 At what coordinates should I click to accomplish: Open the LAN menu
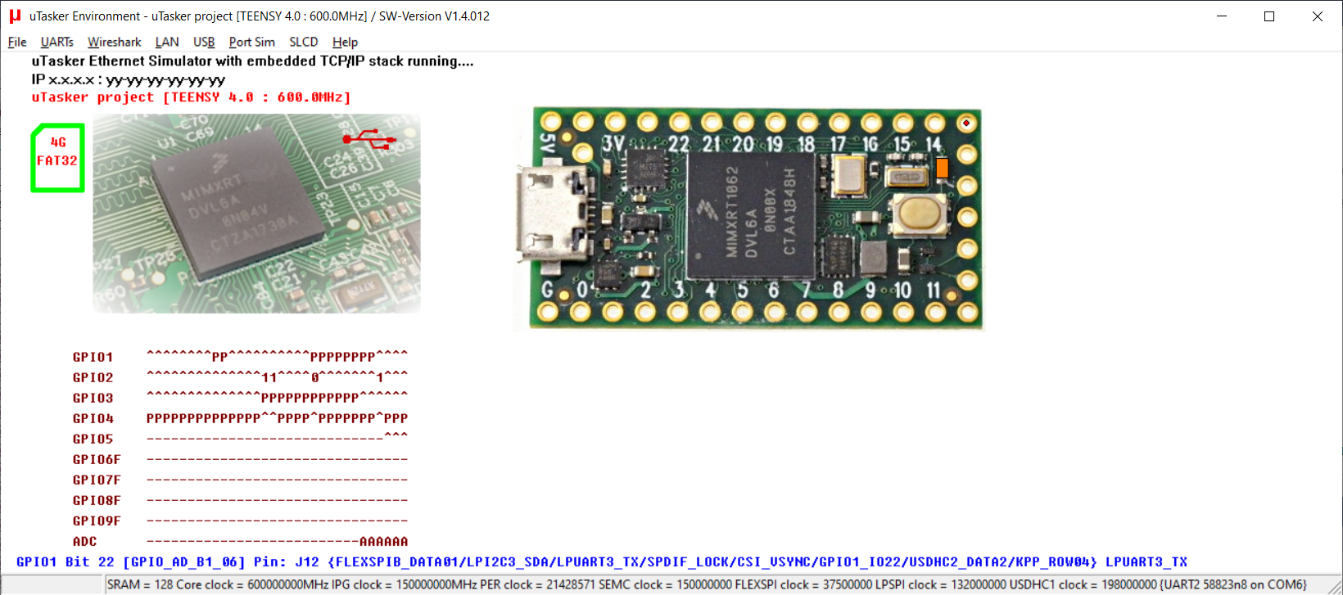[167, 42]
